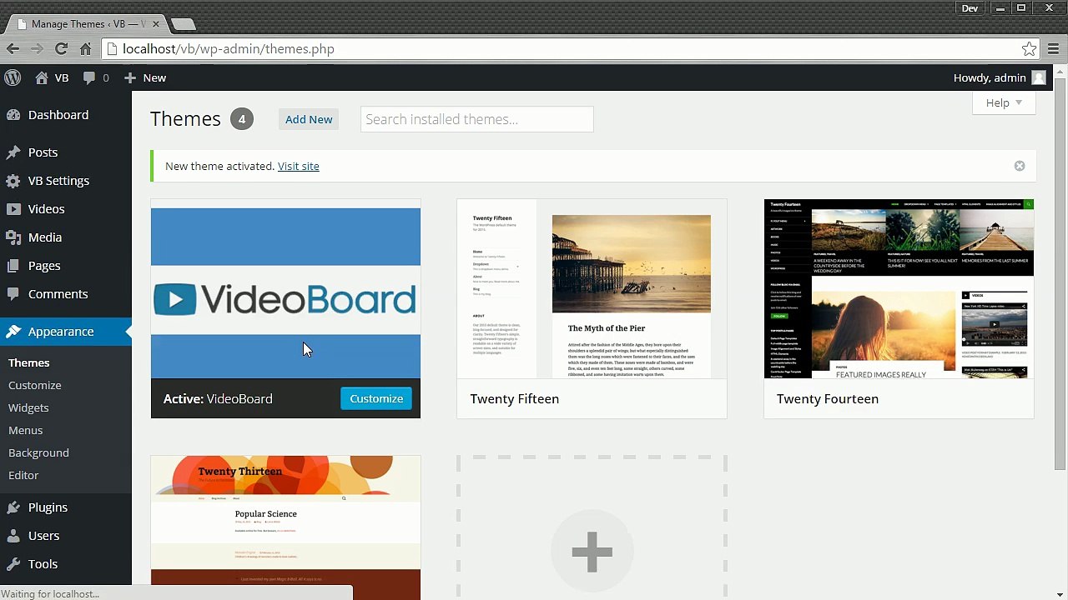Click the Twenty Fourteen theme name
1068x600 pixels.
(828, 398)
